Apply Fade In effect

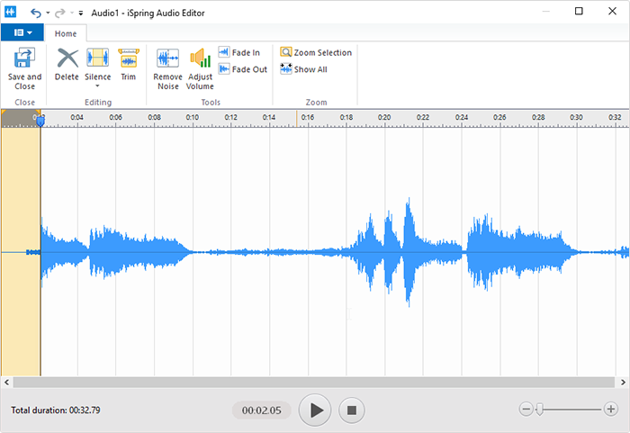(x=239, y=52)
